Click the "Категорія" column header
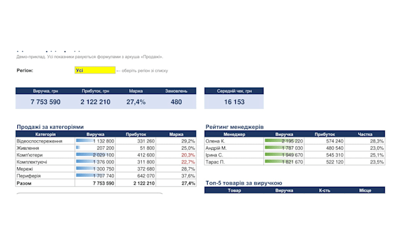407x245 pixels. [x=45, y=134]
